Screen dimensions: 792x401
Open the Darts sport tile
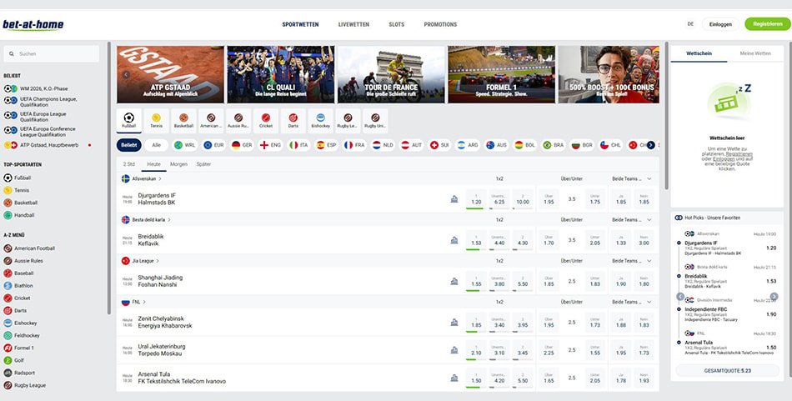tap(293, 121)
